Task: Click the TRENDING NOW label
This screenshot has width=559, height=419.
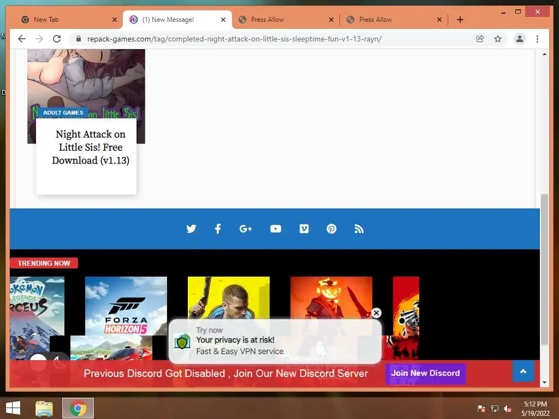Action: coord(44,264)
